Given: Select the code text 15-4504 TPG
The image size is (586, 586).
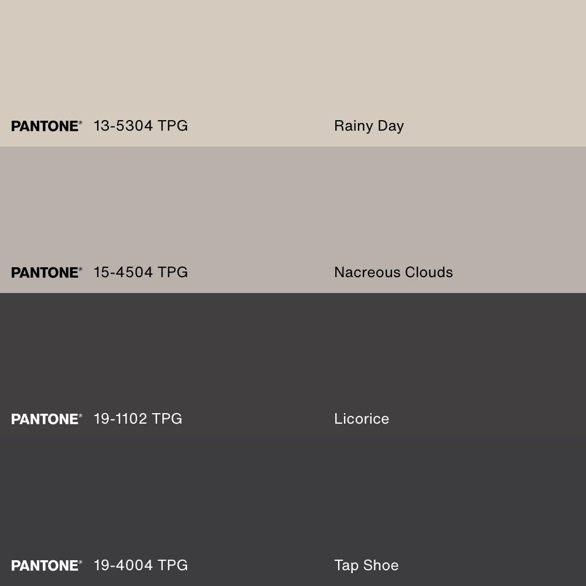Looking at the screenshot, I should (x=141, y=272).
